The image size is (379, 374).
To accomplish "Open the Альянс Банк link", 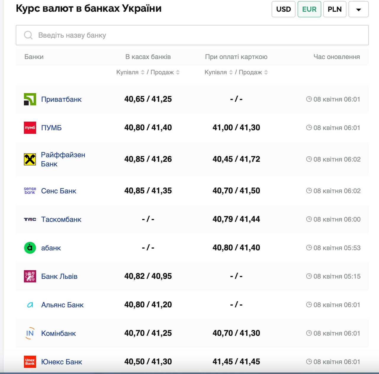I will [62, 305].
